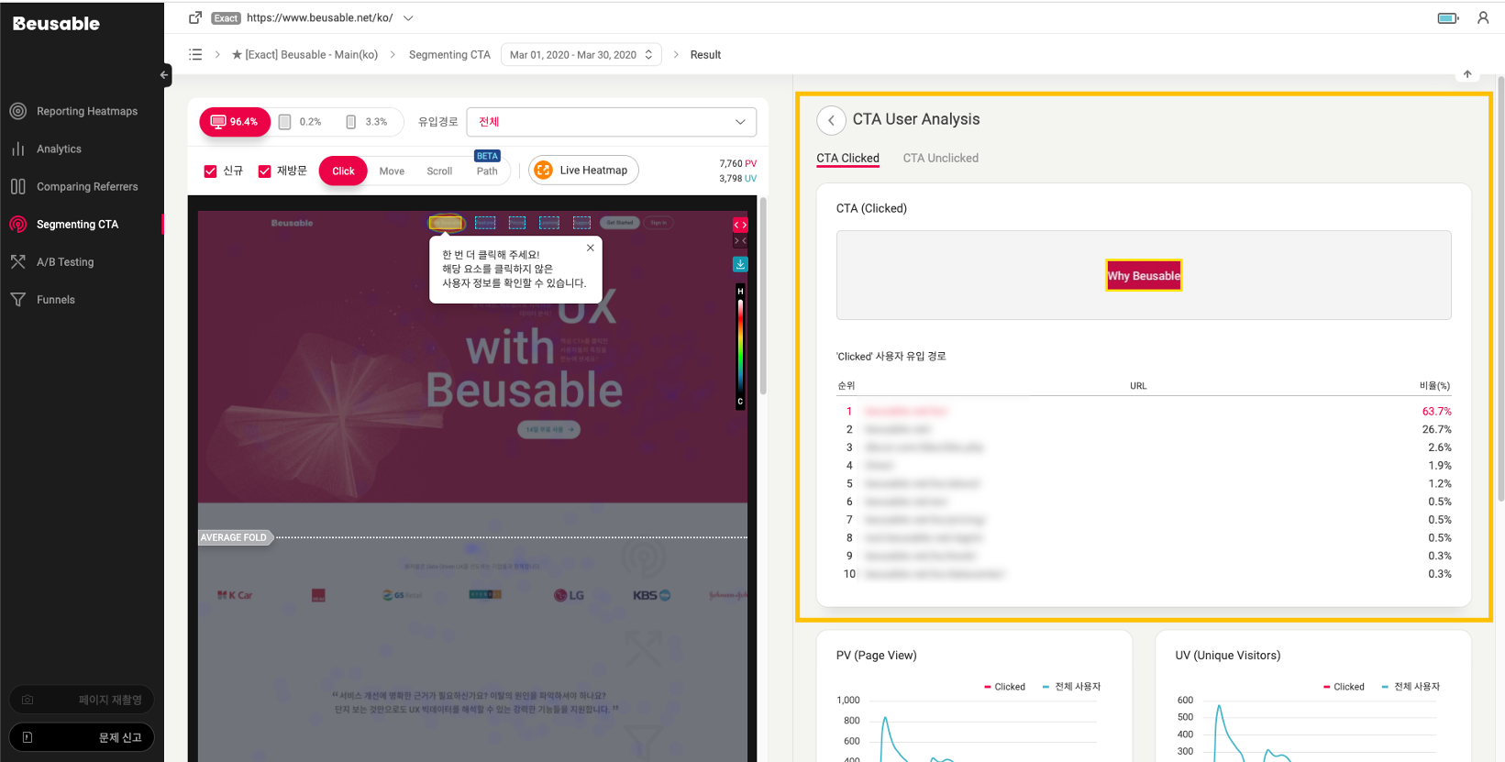Screen dimensions: 1505x762
Task: Switch to the CTA Unclicked tab
Action: coord(940,158)
